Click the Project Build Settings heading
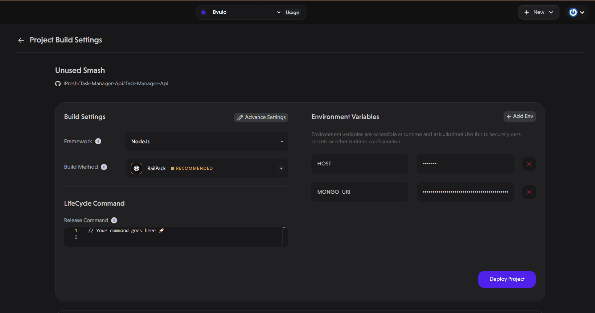Image resolution: width=595 pixels, height=313 pixels. 66,40
